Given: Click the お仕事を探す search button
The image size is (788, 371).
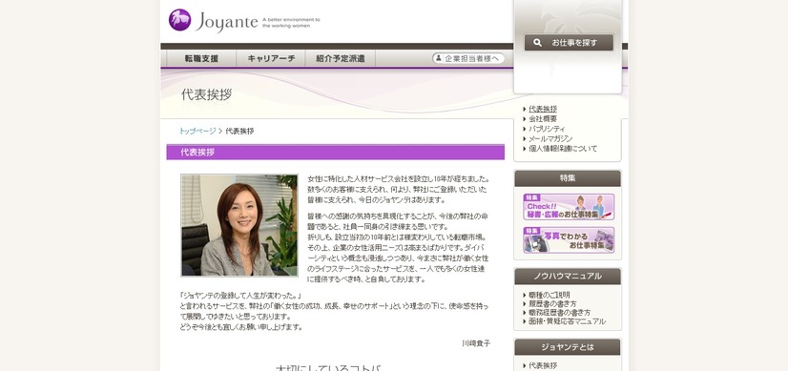Looking at the screenshot, I should [x=569, y=43].
